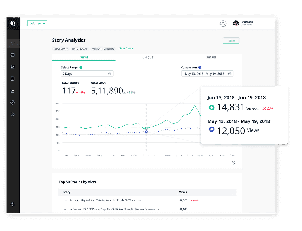Switch to the SHARES tab

click(211, 57)
